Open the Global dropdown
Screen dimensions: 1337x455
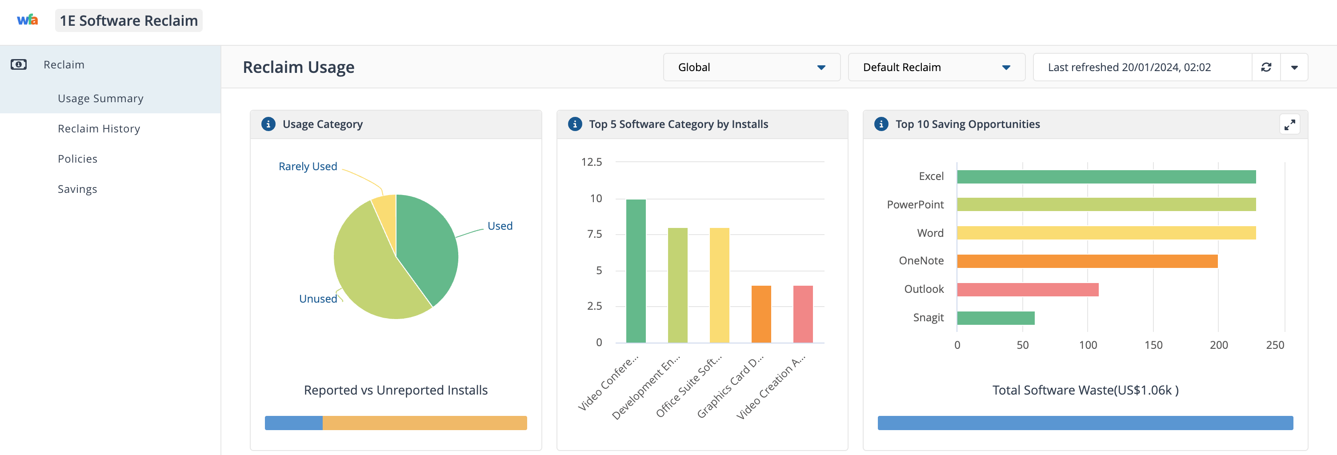pyautogui.click(x=752, y=67)
